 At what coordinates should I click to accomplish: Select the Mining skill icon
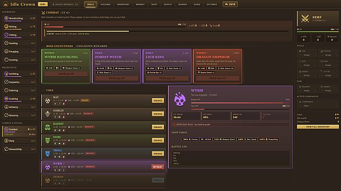[x=6, y=27]
